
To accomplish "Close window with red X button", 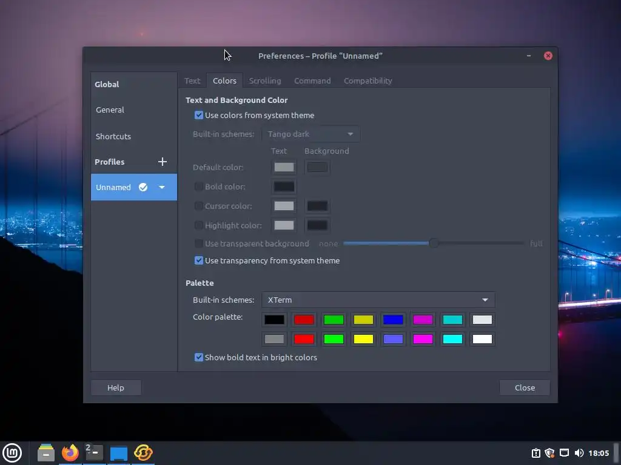I will 548,56.
